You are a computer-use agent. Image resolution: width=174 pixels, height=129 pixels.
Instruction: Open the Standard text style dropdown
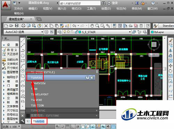click(x=166, y=25)
